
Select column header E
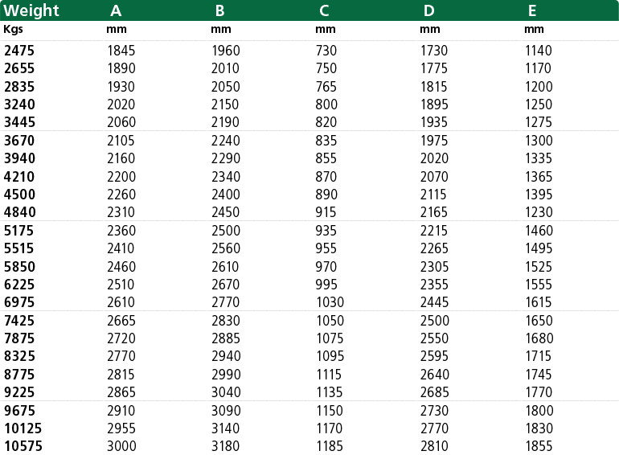532,10
